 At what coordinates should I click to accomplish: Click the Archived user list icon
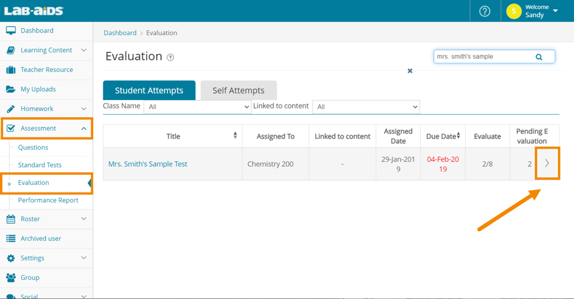[11, 238]
